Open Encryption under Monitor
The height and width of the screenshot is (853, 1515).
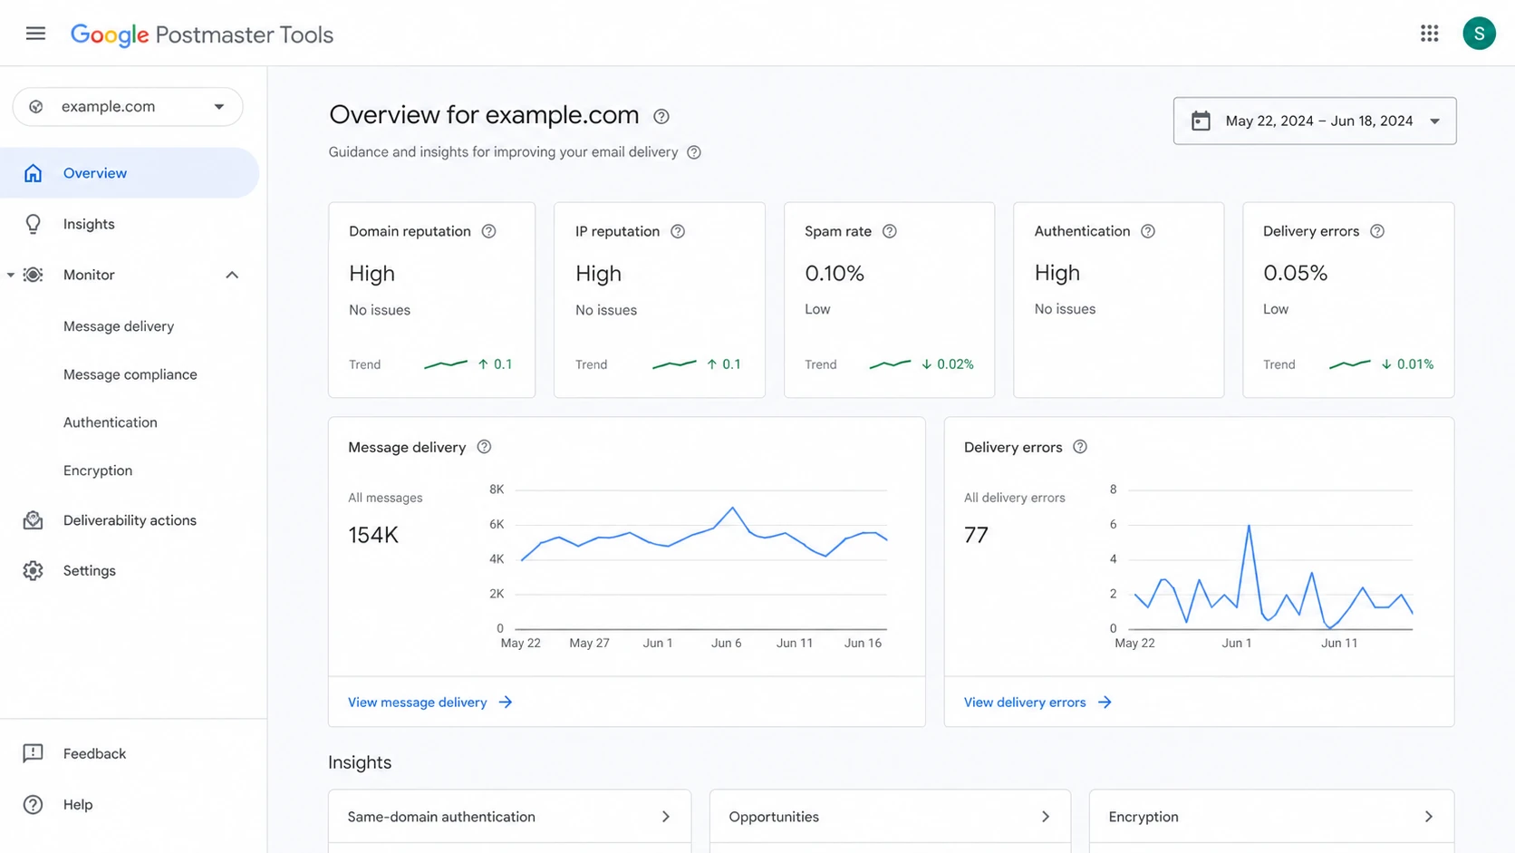[98, 470]
